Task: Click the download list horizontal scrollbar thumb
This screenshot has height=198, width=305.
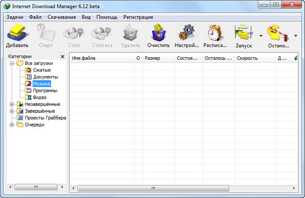Action: (x=154, y=188)
